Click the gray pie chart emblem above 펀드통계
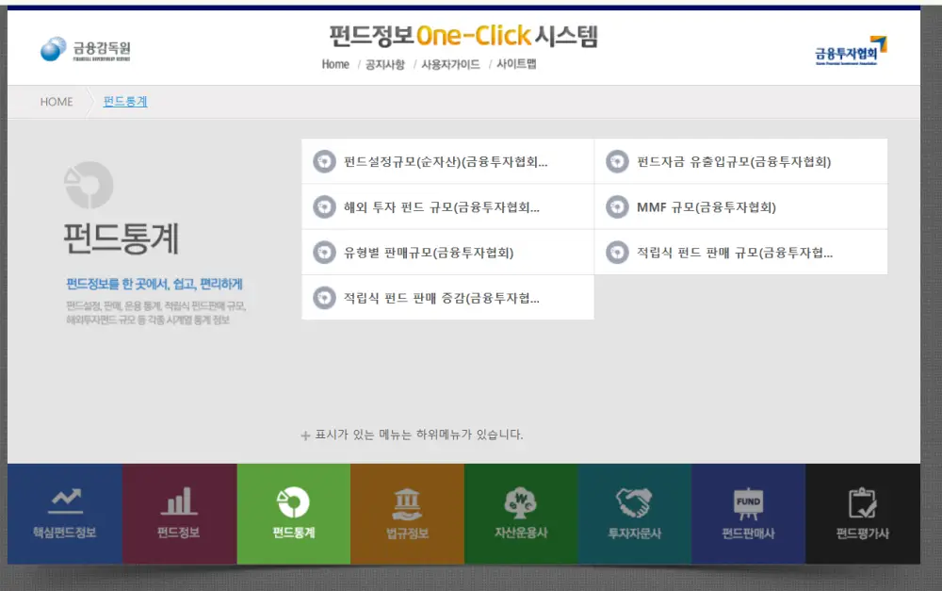 coord(88,185)
